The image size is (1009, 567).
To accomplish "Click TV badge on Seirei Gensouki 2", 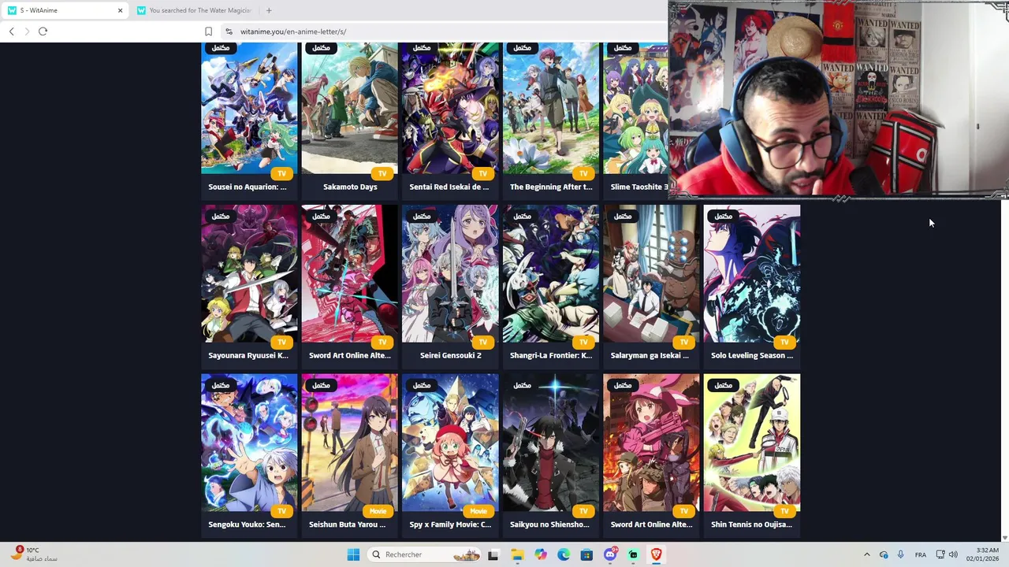I will point(482,342).
